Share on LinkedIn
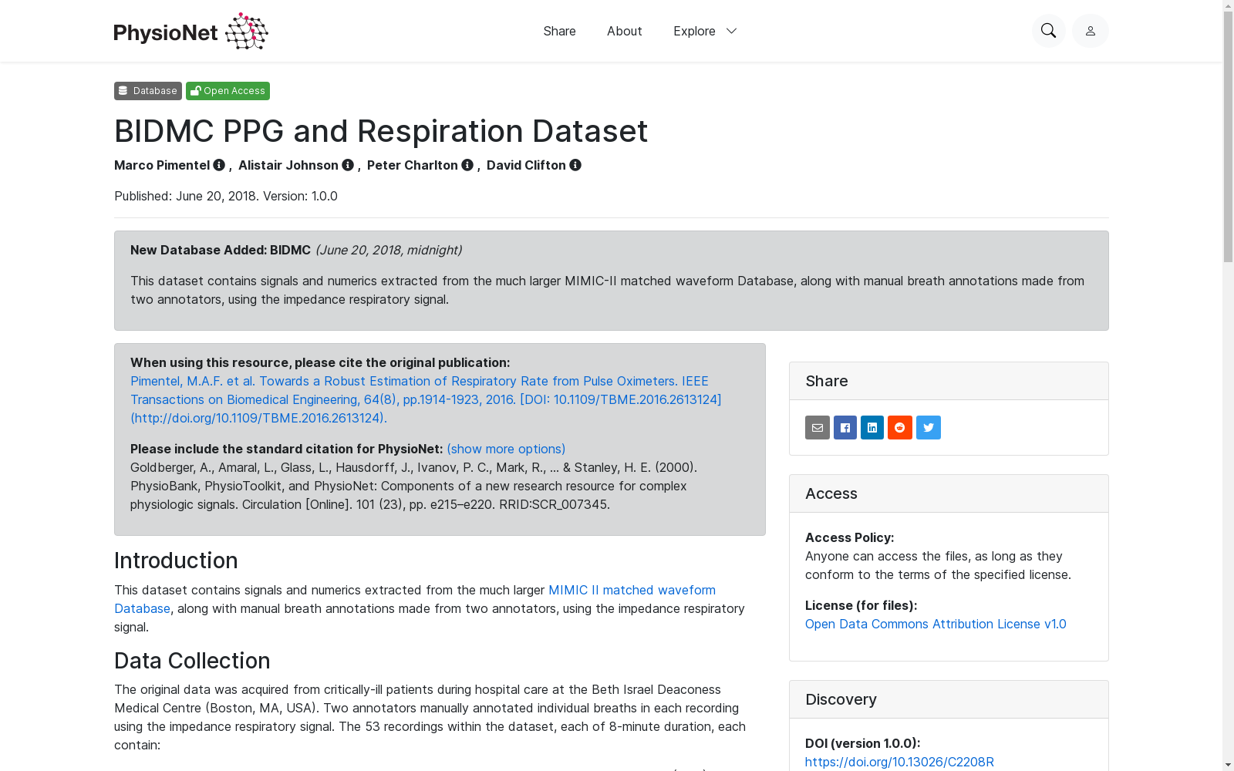 872,427
